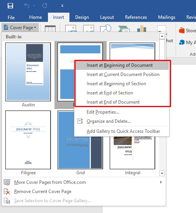
Task: Go to the References tab
Action: click(136, 17)
